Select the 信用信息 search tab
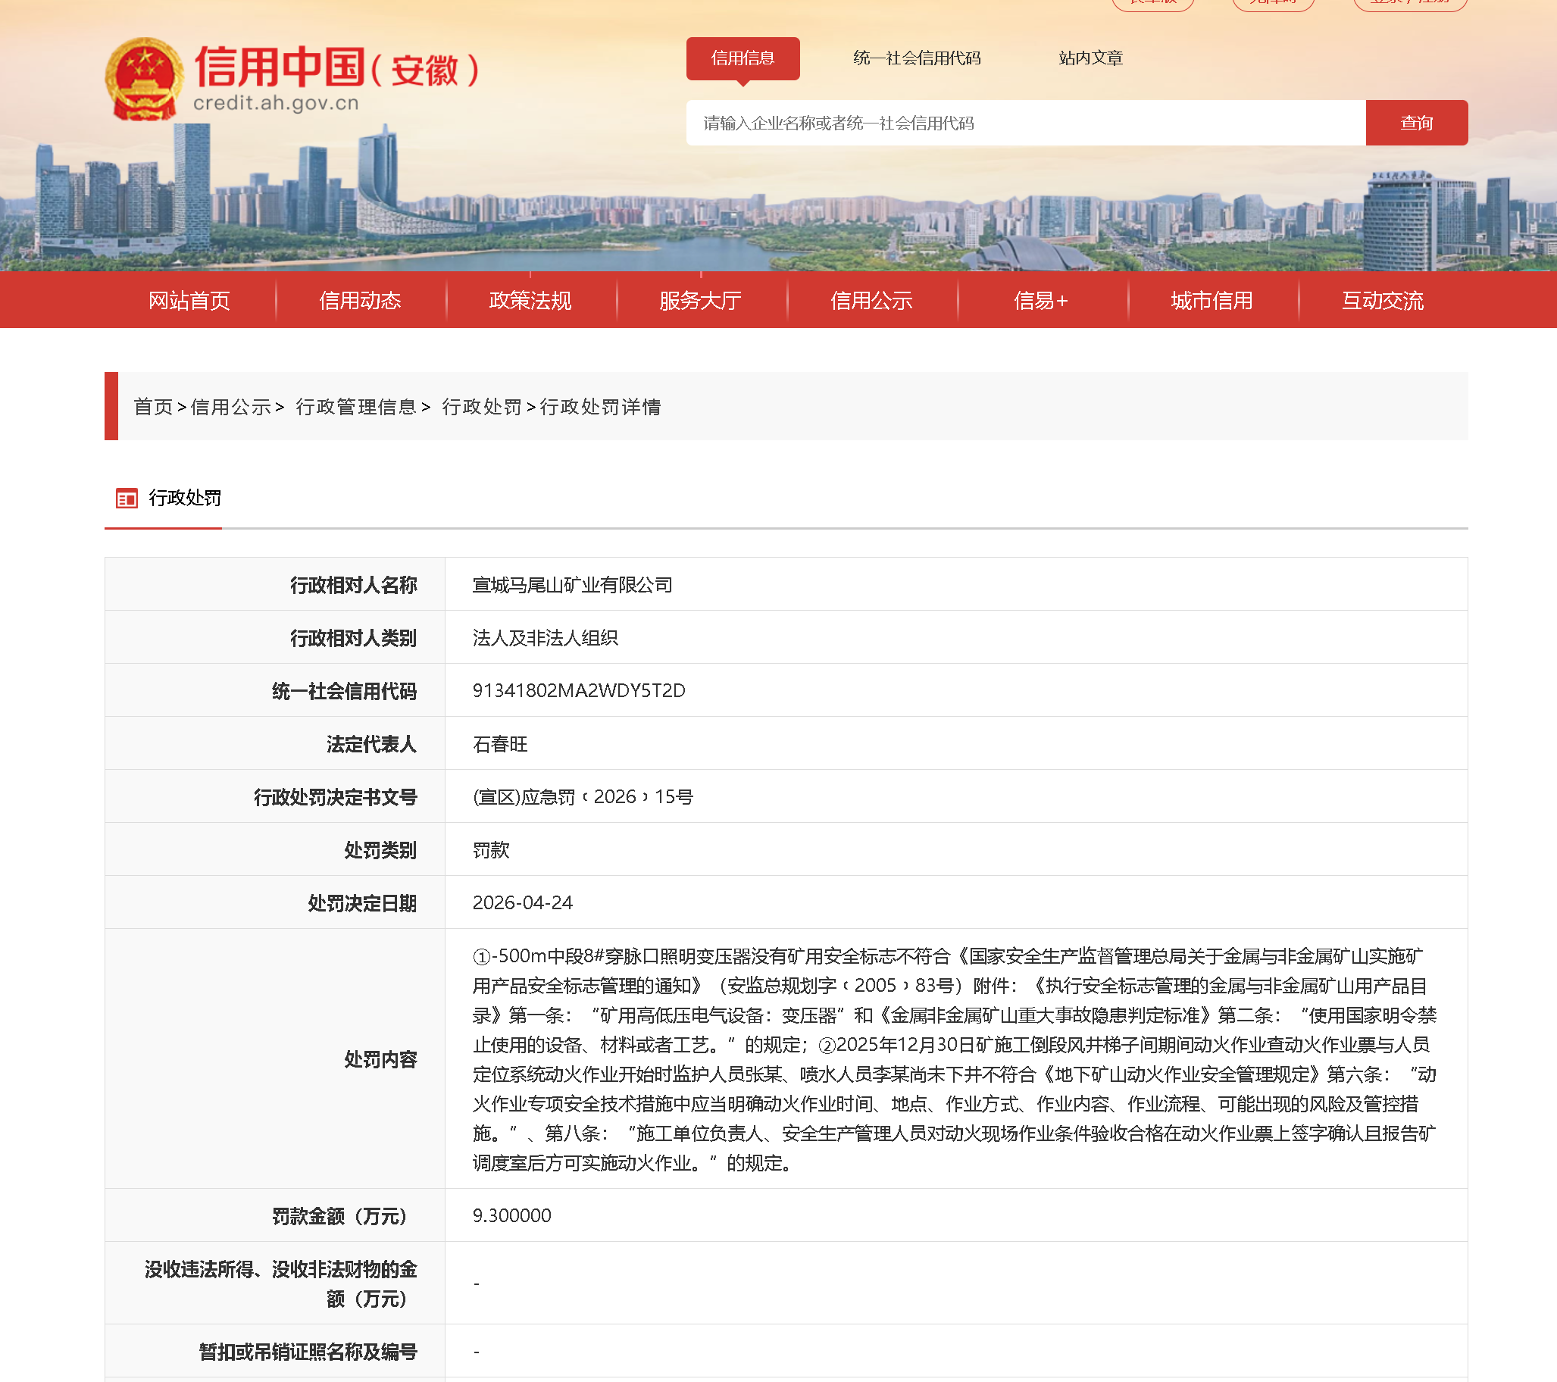Image resolution: width=1557 pixels, height=1382 pixels. click(742, 58)
